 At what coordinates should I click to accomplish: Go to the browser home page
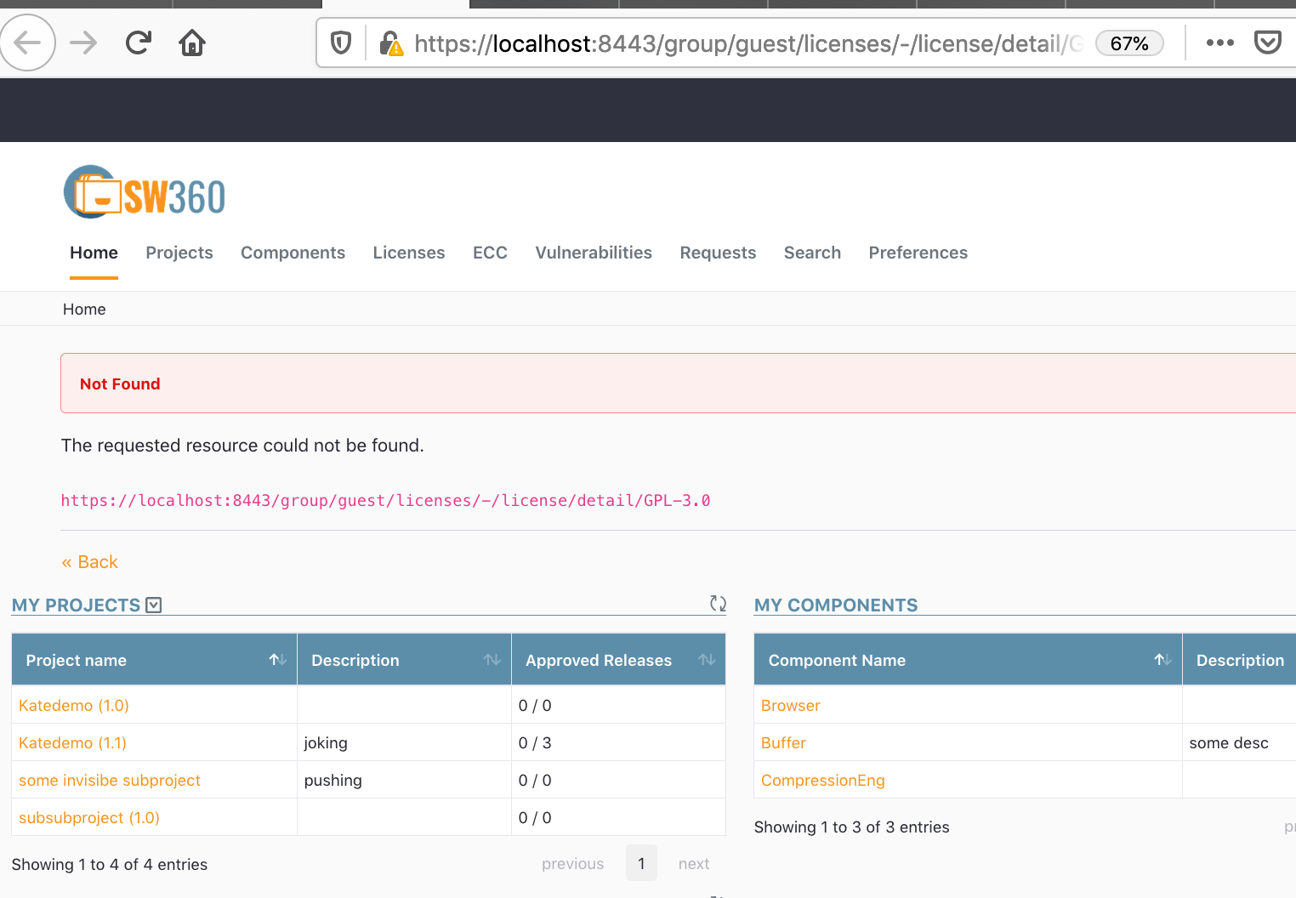coord(191,42)
